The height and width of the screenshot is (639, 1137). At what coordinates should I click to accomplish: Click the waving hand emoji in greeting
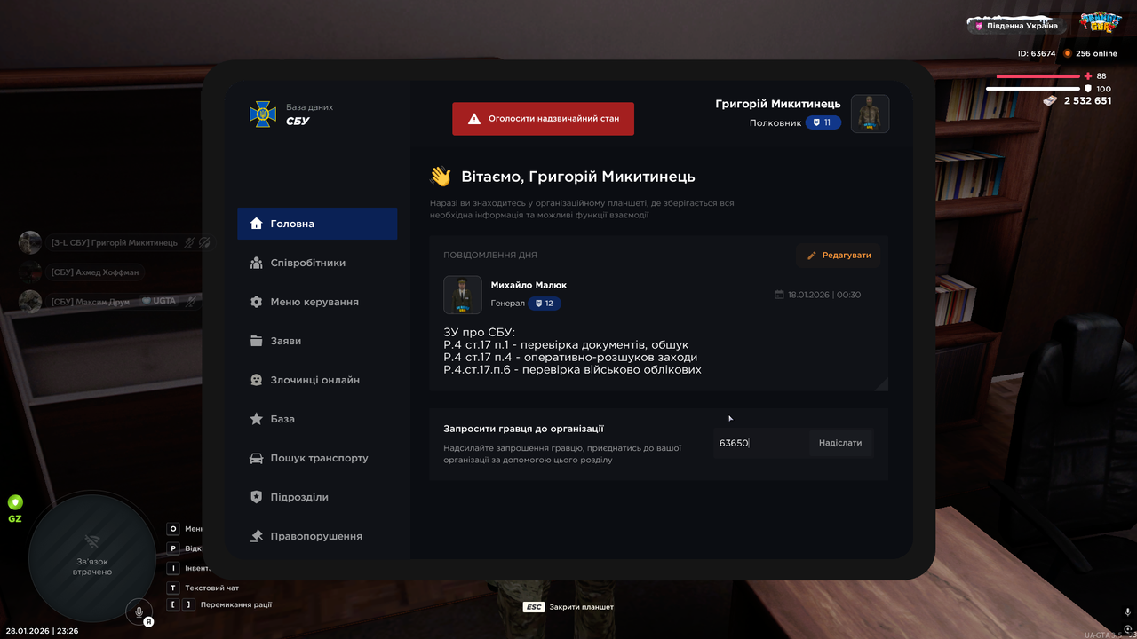click(441, 177)
